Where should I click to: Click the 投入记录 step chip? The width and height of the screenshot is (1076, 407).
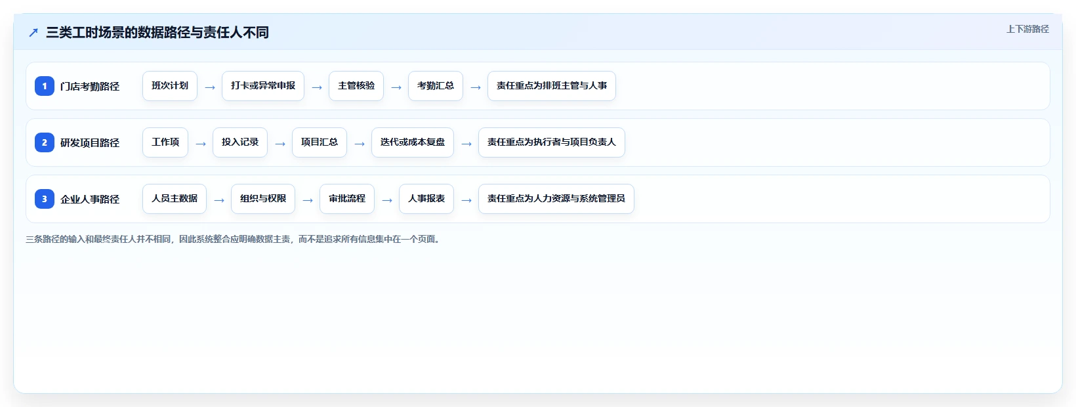[240, 142]
